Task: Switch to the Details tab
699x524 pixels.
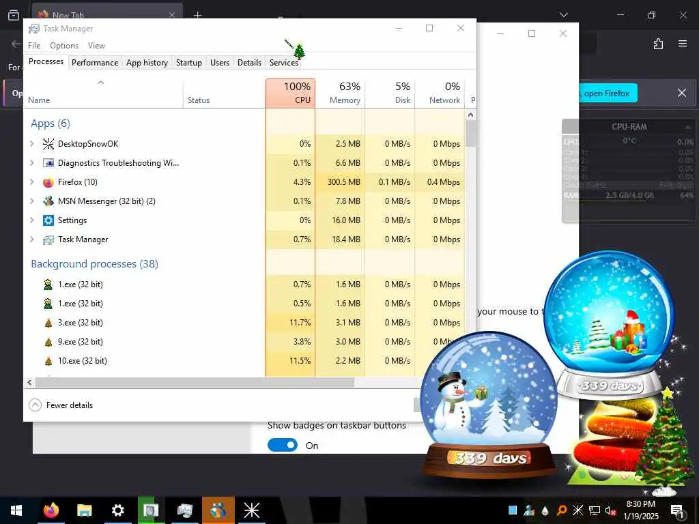Action: (249, 62)
